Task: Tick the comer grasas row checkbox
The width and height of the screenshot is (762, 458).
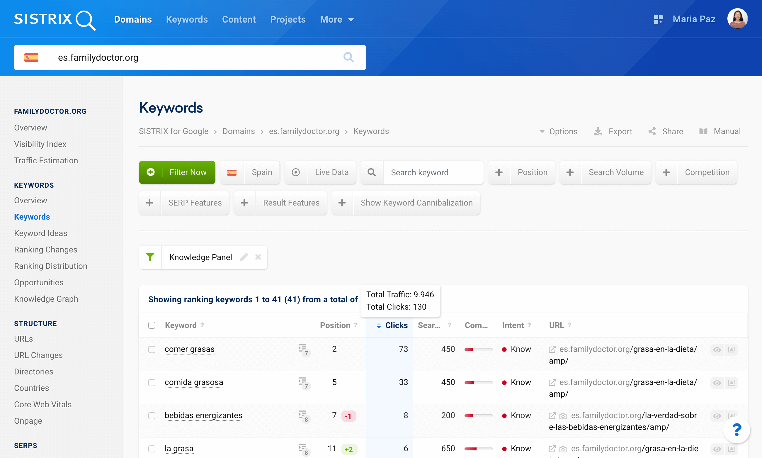Action: tap(152, 349)
